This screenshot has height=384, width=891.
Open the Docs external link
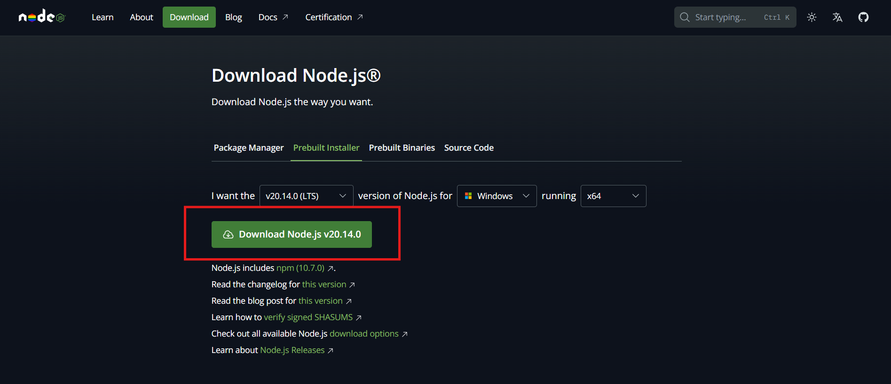[x=273, y=17]
